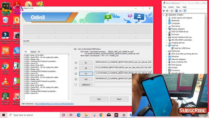Open Google Chrome desktop shortcut
The width and height of the screenshot is (209, 118).
click(5, 69)
